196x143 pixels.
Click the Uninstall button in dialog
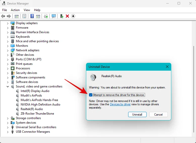[137, 114]
